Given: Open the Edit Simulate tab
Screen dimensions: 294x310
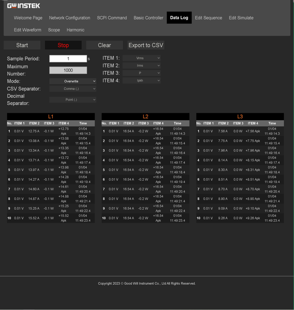Looking at the screenshot, I should pyautogui.click(x=241, y=18).
